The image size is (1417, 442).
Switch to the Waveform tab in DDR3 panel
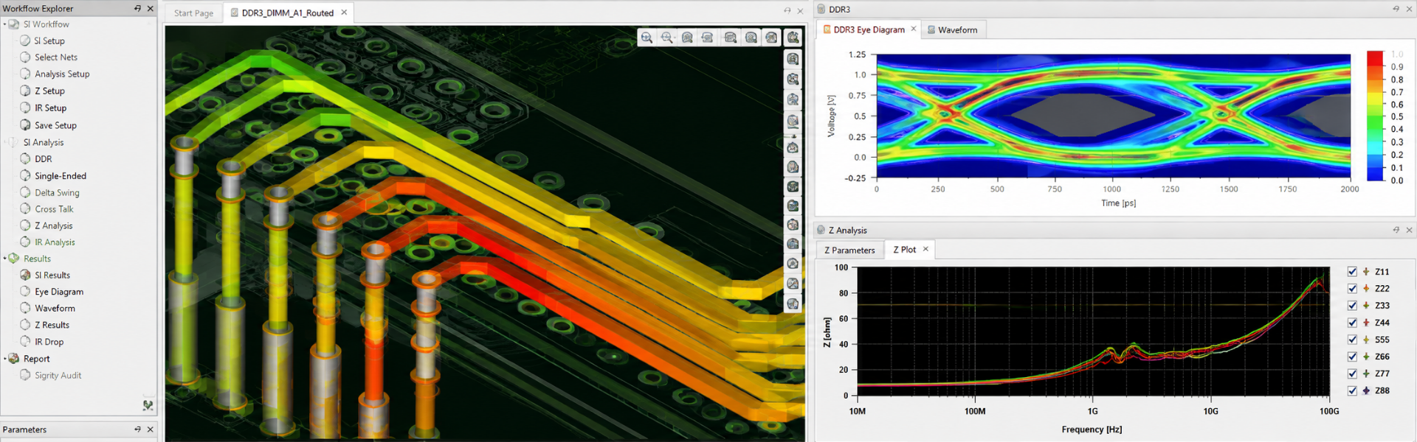pyautogui.click(x=952, y=29)
